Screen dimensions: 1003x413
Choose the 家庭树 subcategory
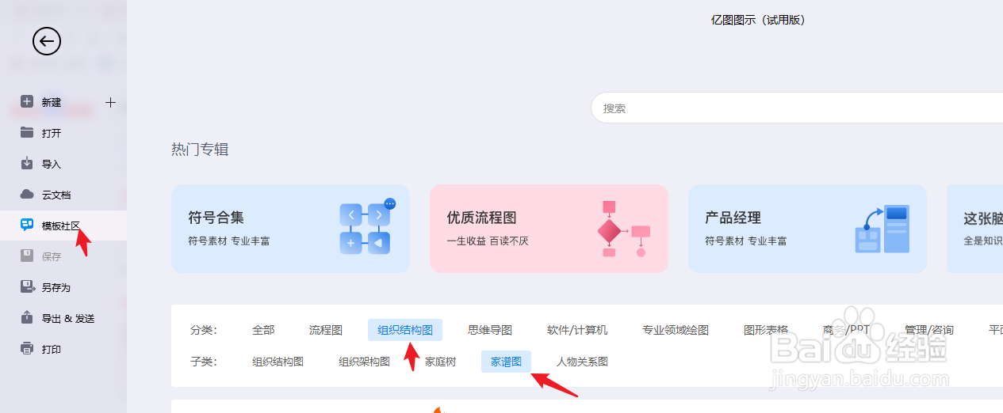click(441, 362)
